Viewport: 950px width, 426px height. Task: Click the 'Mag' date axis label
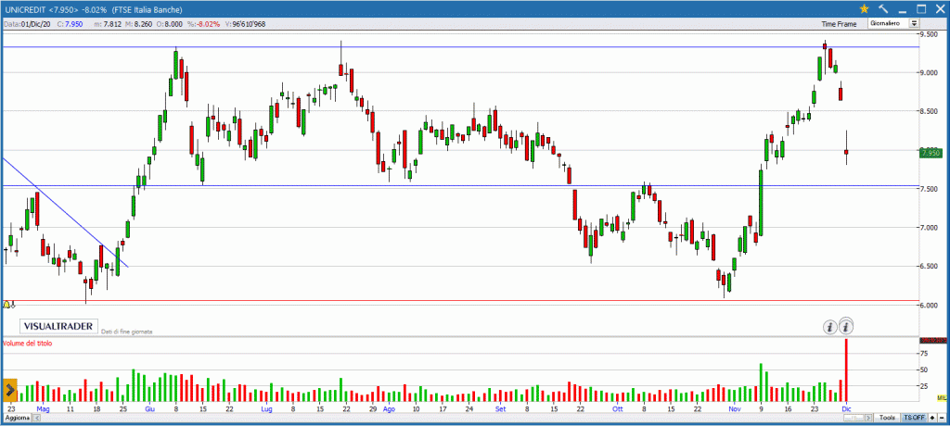[x=42, y=409]
